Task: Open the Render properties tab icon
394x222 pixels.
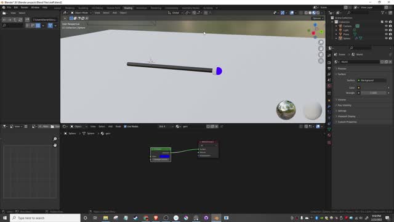Action: point(329,62)
